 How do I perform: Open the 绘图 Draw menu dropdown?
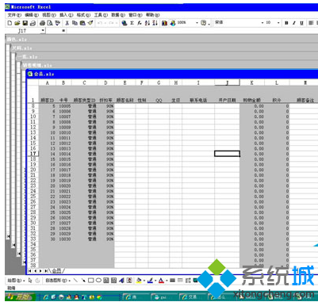point(16,281)
